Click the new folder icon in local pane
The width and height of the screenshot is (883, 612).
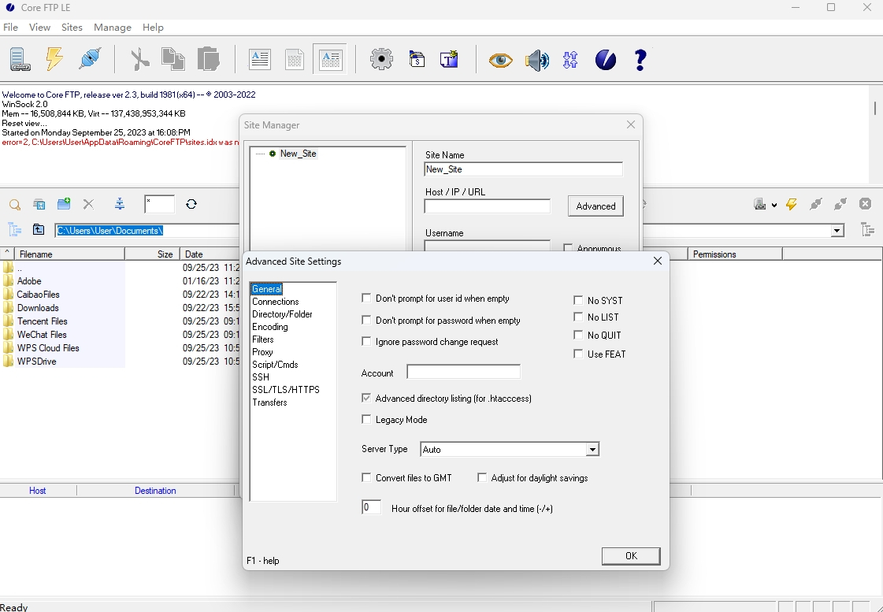(63, 203)
